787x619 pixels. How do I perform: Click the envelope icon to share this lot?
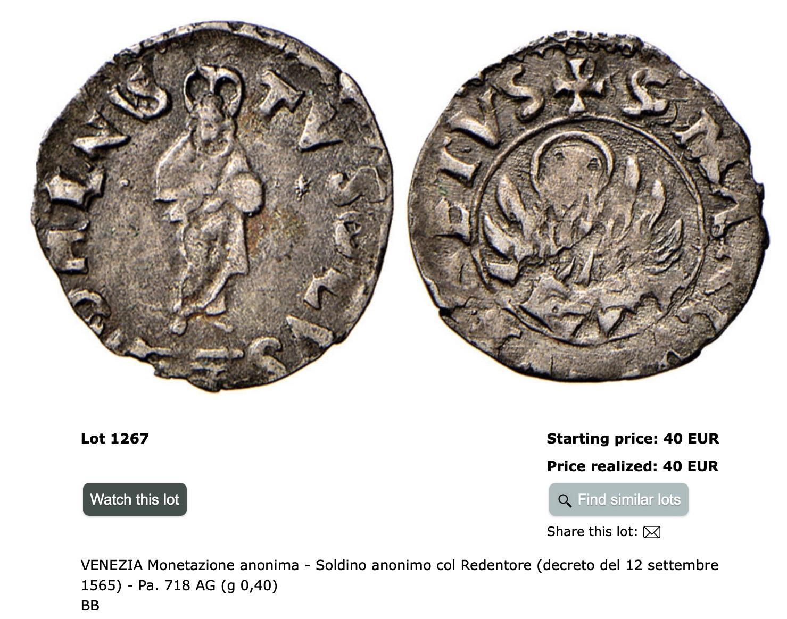tap(652, 532)
